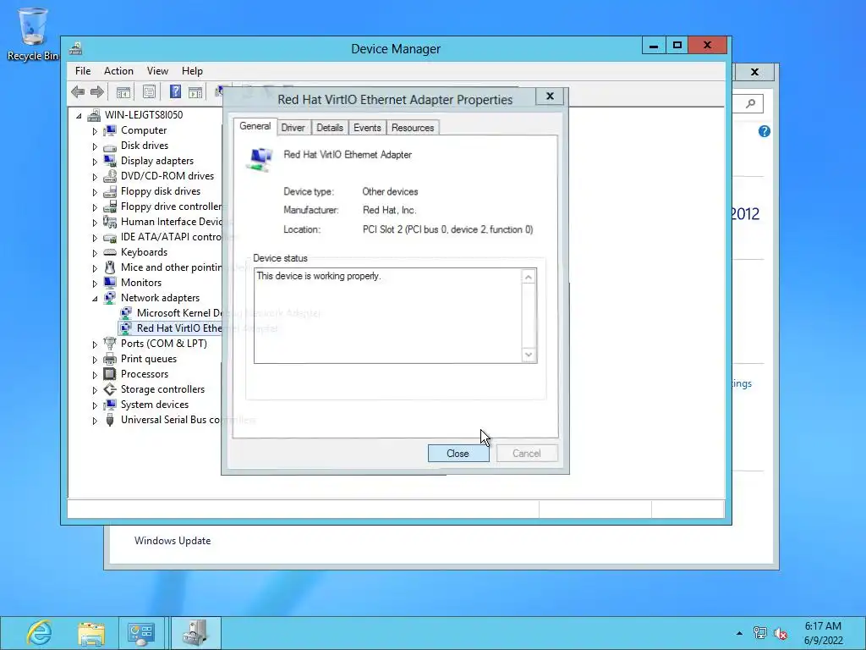Click the Network adapters category icon

coord(110,297)
